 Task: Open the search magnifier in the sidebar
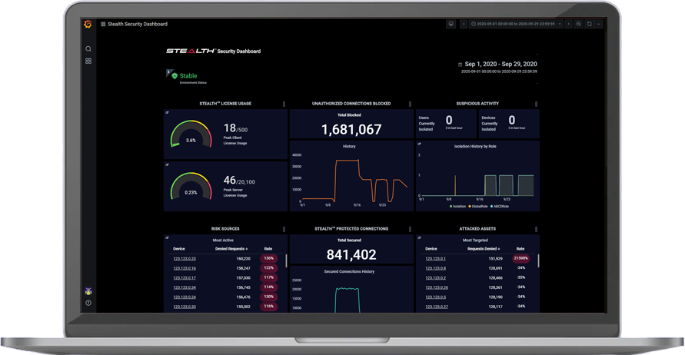(x=88, y=49)
